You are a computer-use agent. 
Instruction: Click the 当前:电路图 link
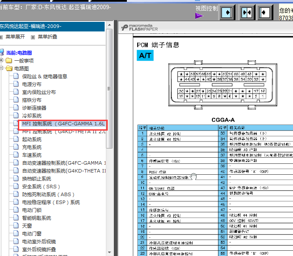pos(19,53)
